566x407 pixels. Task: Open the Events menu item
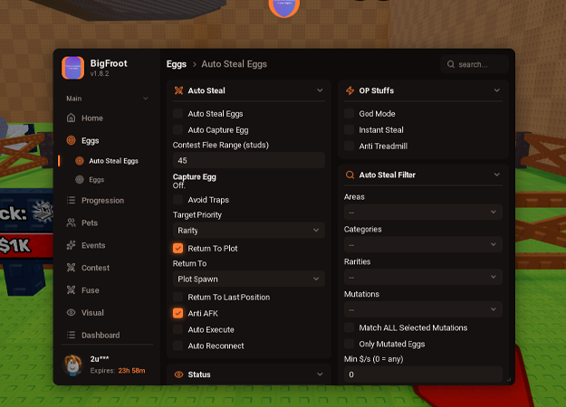(x=107, y=245)
